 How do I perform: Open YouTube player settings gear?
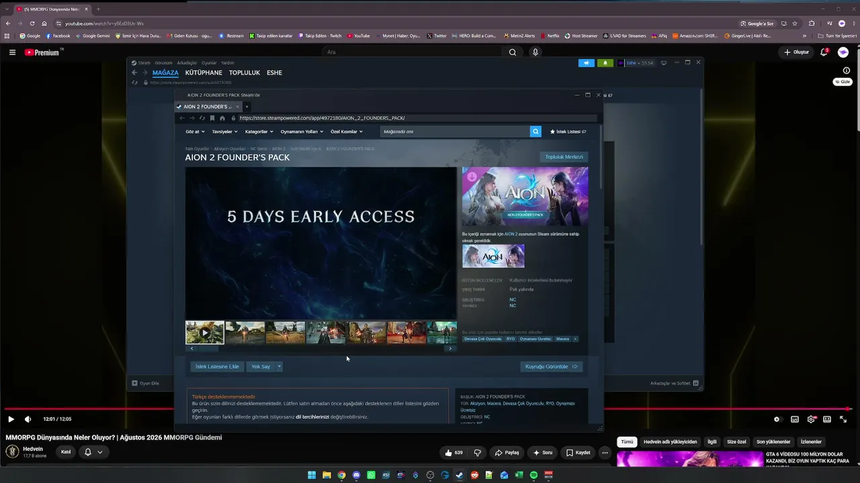(x=811, y=419)
